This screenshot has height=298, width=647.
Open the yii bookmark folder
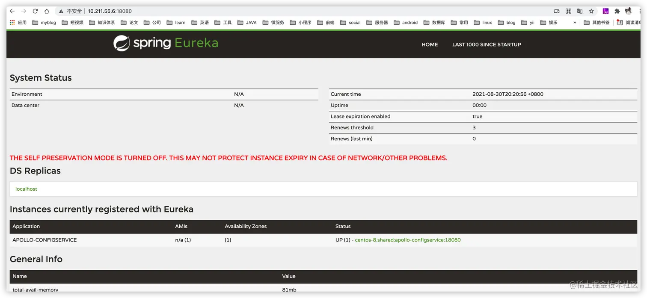point(528,23)
